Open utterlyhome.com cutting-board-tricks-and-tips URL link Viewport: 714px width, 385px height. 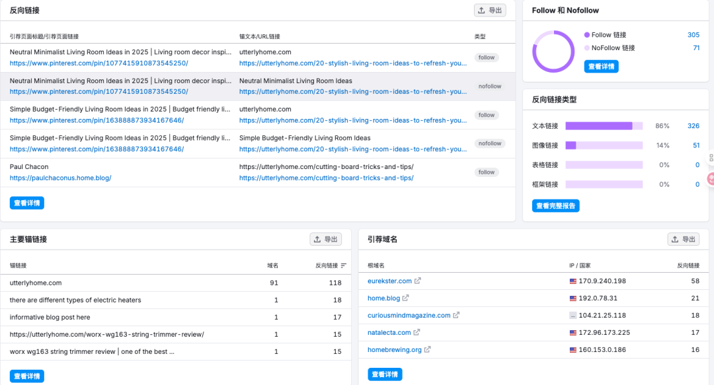coord(327,178)
